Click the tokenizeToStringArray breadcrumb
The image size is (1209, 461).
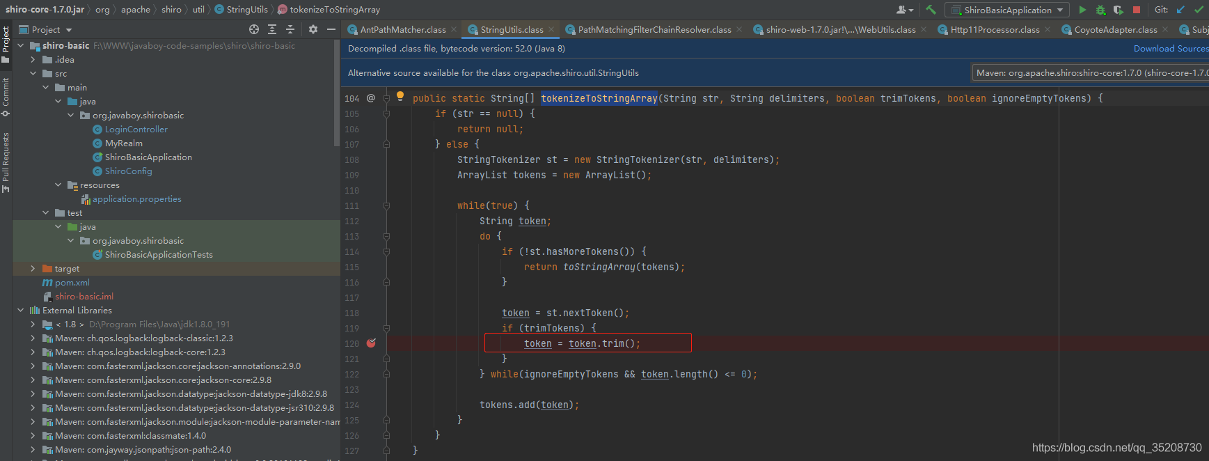point(329,10)
